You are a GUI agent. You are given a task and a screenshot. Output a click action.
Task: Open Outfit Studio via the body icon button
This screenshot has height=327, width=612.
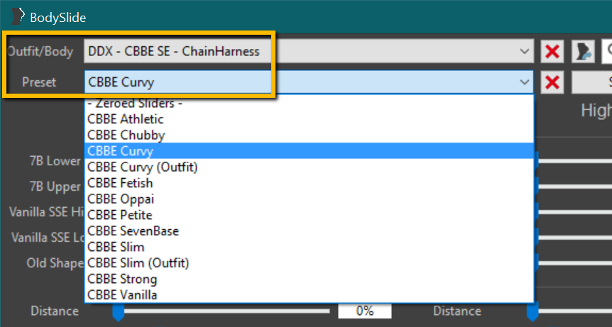click(584, 52)
